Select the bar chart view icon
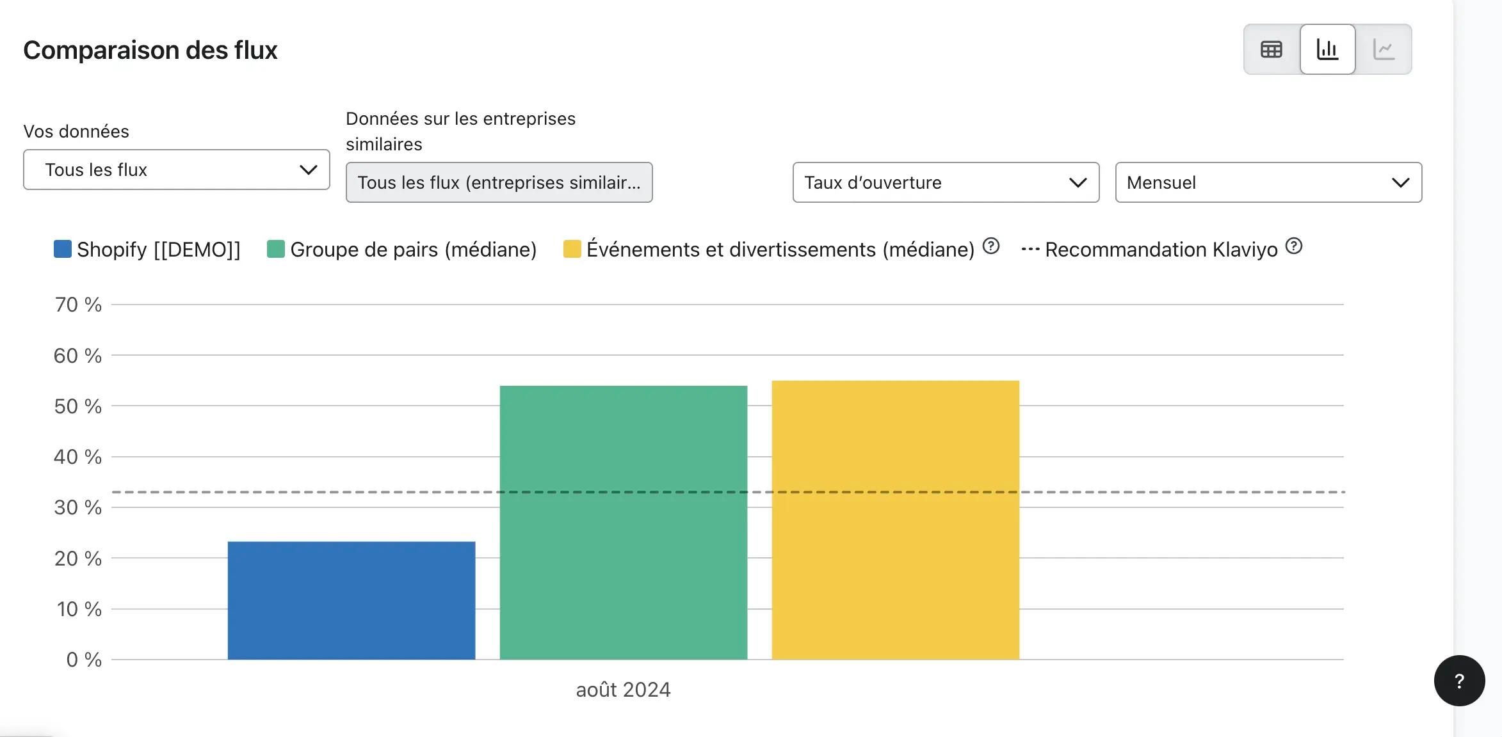This screenshot has height=737, width=1502. (x=1328, y=49)
